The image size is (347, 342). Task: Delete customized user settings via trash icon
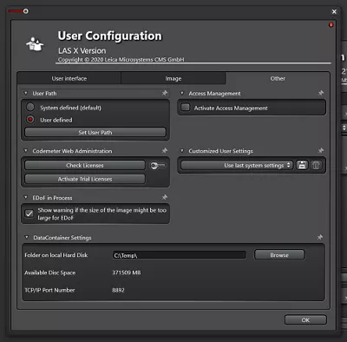(316, 165)
